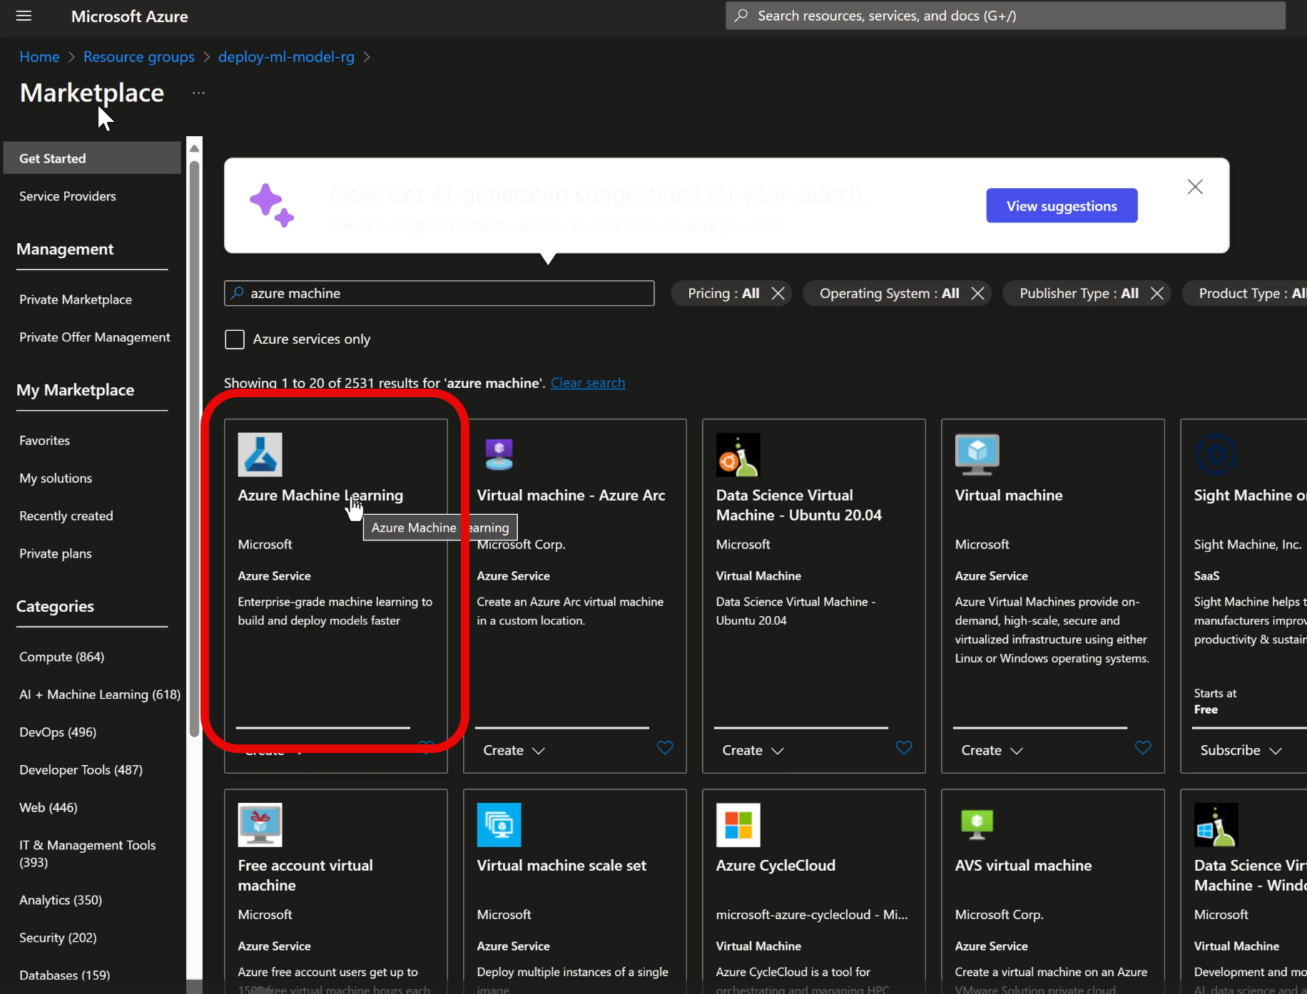Click the Data Science Virtual Machine Ubuntu icon

pos(738,454)
